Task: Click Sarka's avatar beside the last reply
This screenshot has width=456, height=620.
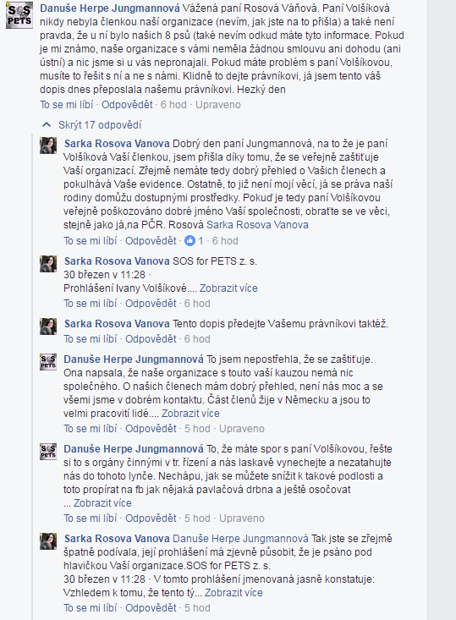Action: (x=48, y=541)
